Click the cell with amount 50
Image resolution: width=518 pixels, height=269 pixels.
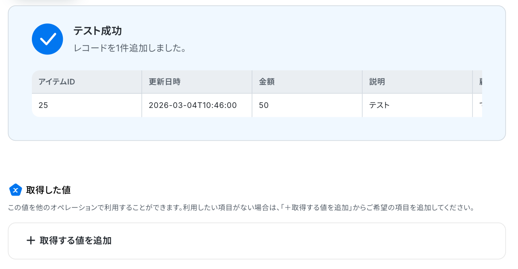[x=307, y=105]
